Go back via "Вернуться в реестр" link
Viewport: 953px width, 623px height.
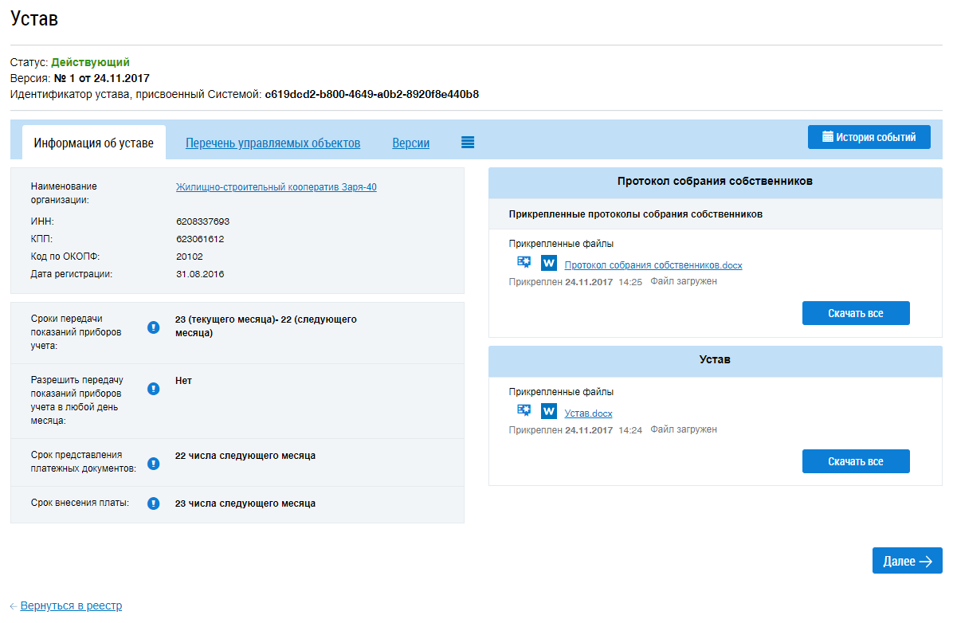click(71, 605)
